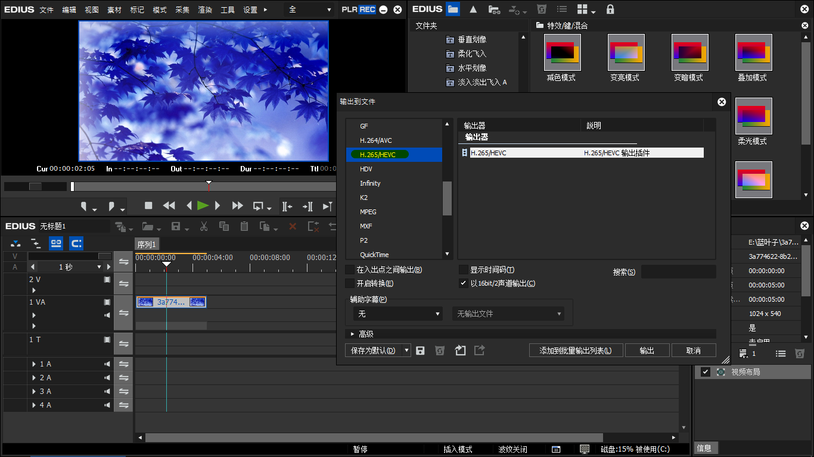Screen dimensions: 814x457
Task: Click the Save project floppy icon in timeline toolbar
Action: pos(176,226)
